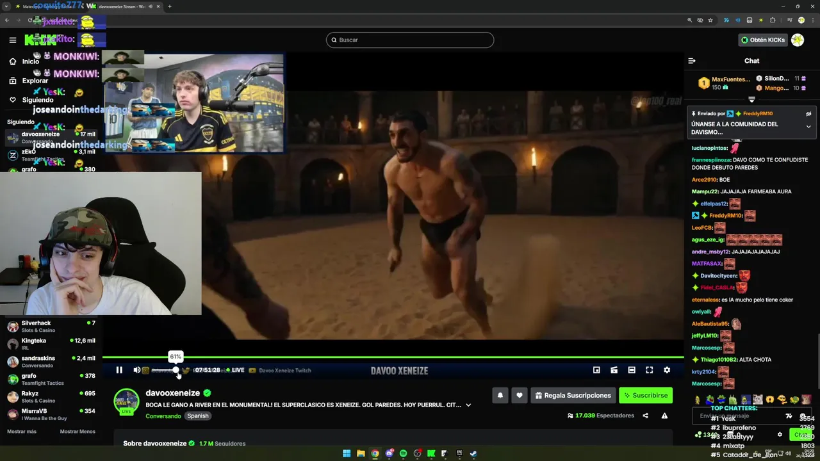Open Rakyz channel in sidebar
The height and width of the screenshot is (461, 820).
pyautogui.click(x=51, y=397)
